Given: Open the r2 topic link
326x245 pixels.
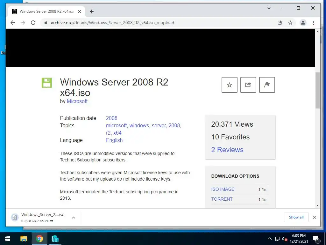Looking at the screenshot, I should coord(108,133).
